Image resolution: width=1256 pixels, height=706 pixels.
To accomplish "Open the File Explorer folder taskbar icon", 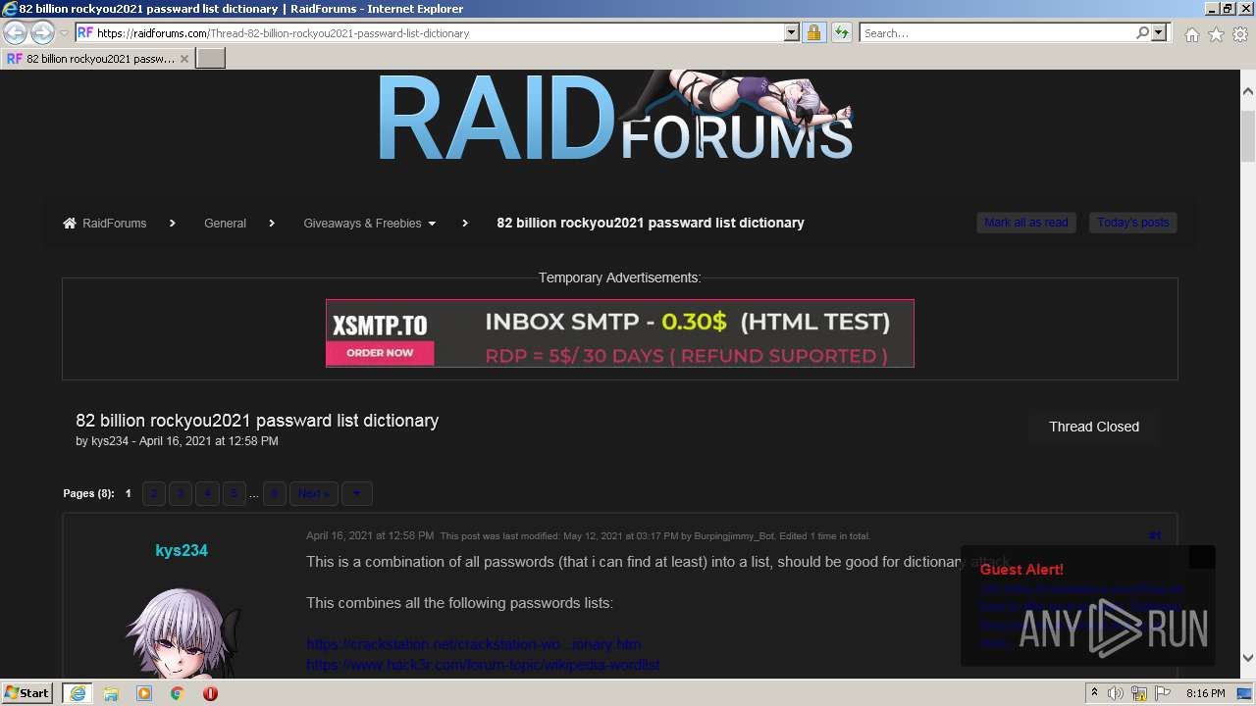I will [111, 693].
